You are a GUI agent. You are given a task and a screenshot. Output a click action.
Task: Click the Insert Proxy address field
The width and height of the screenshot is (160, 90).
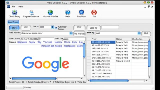click(29, 39)
